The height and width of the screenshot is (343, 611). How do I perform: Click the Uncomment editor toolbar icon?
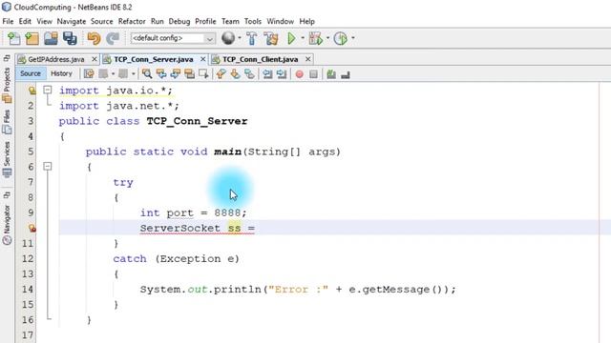pyautogui.click(x=346, y=74)
